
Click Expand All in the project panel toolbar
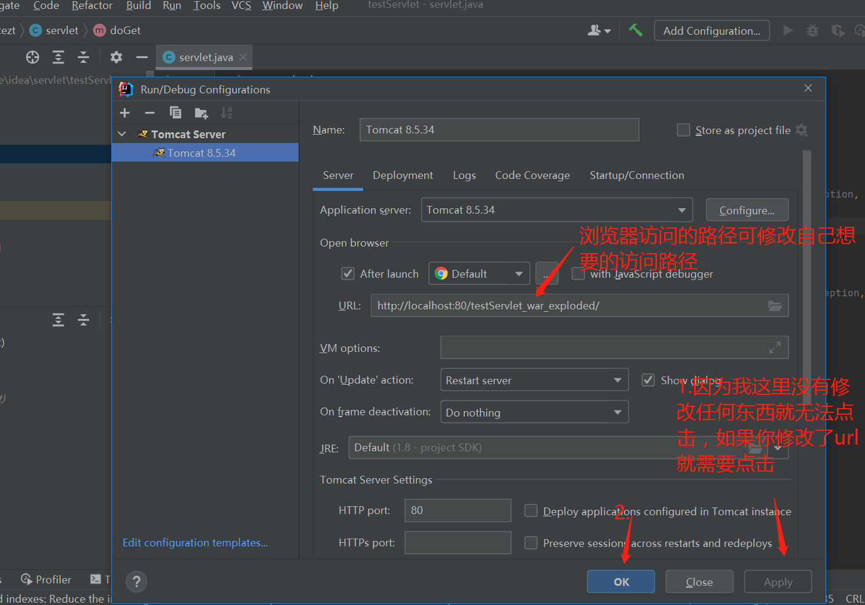pyautogui.click(x=58, y=57)
